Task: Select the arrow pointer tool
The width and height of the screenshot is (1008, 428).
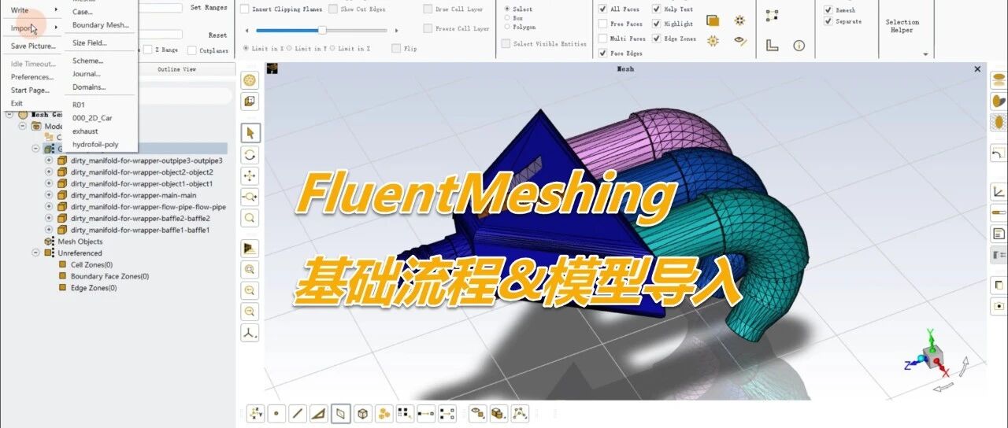Action: coord(250,133)
